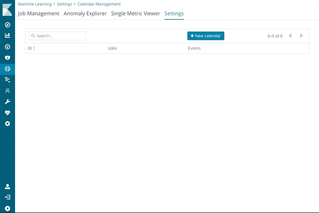Switch to the Single Metric Viewer tab

(136, 13)
